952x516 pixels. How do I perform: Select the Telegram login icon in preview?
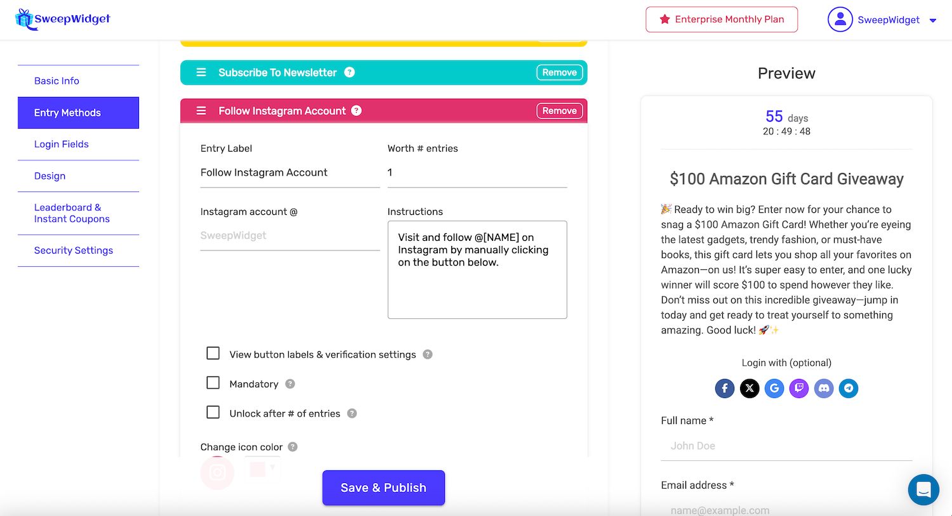tap(849, 388)
